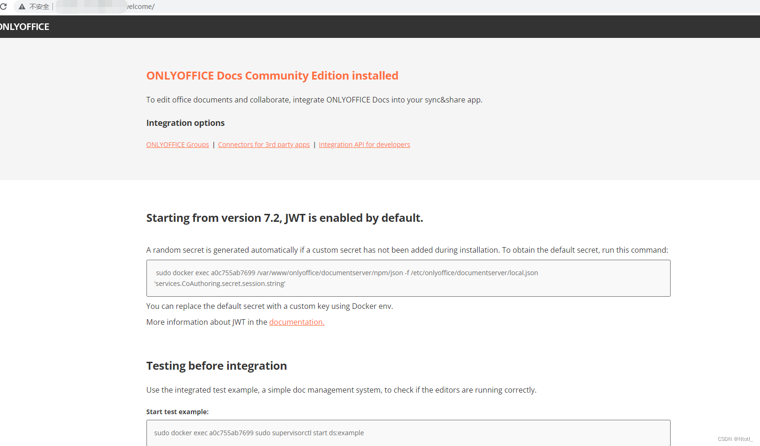Click the secret command code box border
The image size is (760, 446).
(408, 261)
